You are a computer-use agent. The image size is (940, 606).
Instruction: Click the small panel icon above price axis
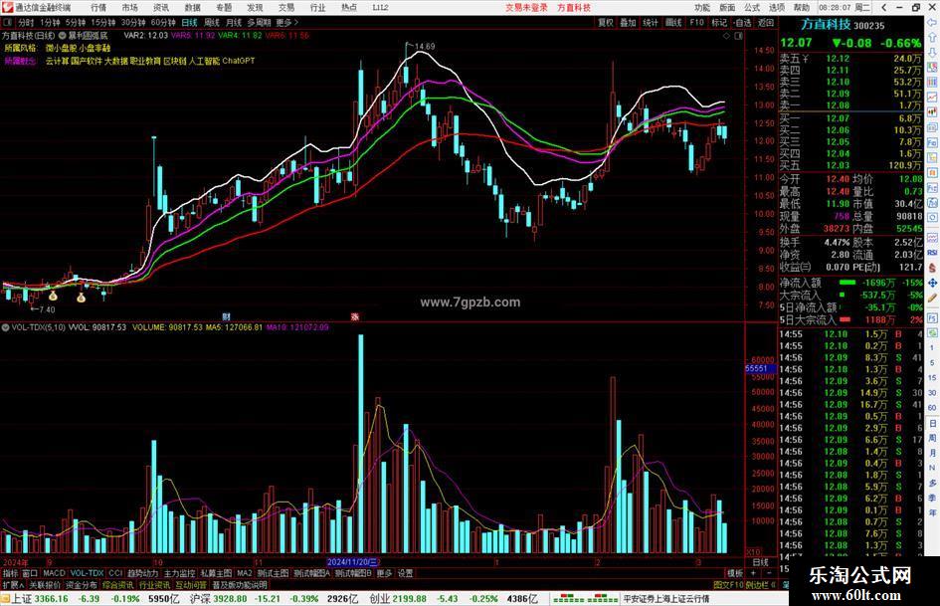click(738, 36)
